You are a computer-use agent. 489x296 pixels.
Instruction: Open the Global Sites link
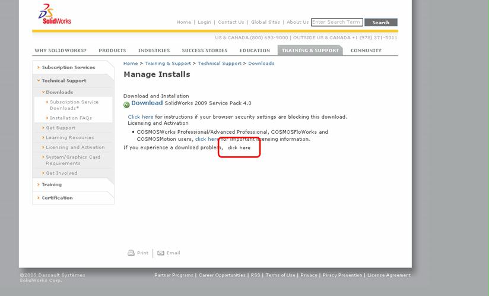[x=265, y=22]
